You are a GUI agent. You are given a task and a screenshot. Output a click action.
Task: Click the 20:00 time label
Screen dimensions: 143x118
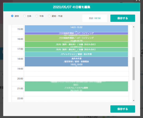[20, 78]
